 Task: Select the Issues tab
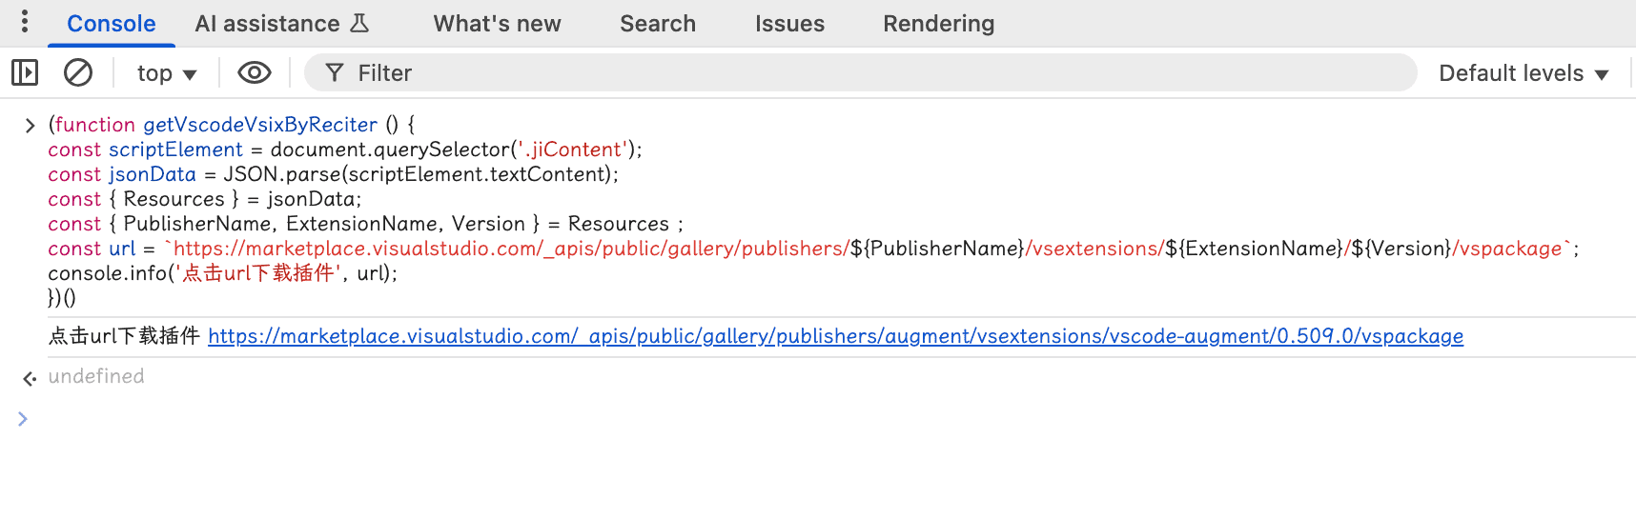click(x=789, y=24)
